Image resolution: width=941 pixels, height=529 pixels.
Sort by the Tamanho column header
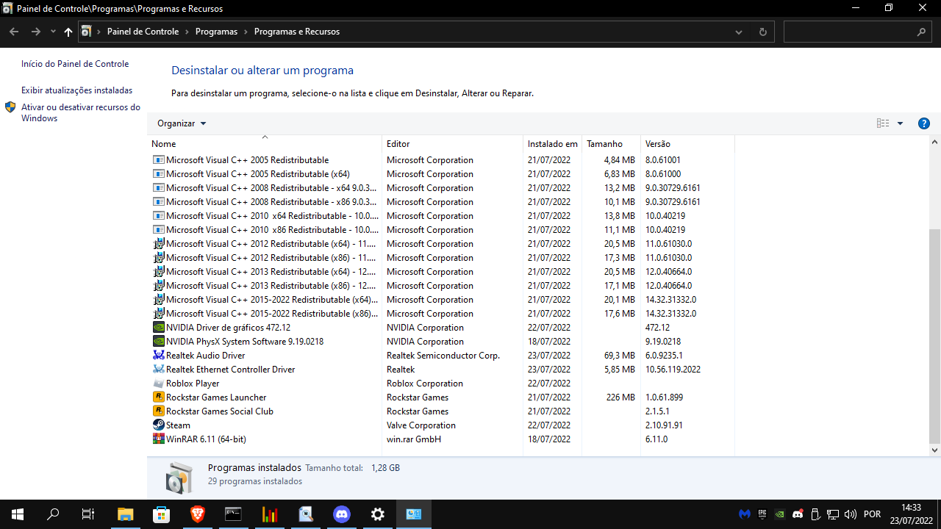(x=611, y=143)
